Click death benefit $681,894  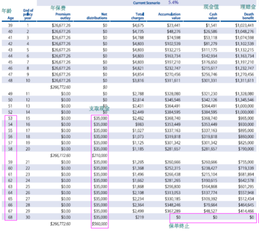click(246, 174)
